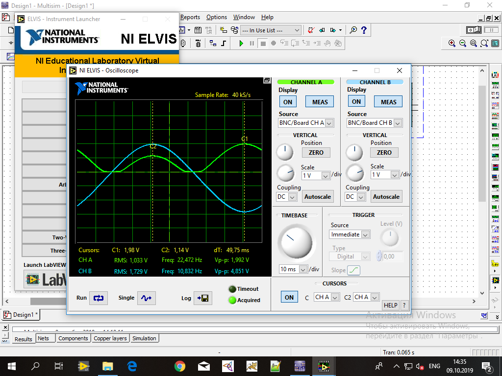Open the In Use List dropdown
The width and height of the screenshot is (502, 376).
pos(271,30)
